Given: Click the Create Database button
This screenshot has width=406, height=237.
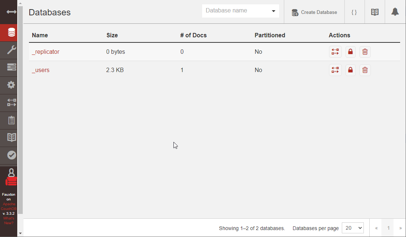Looking at the screenshot, I should click(x=314, y=12).
